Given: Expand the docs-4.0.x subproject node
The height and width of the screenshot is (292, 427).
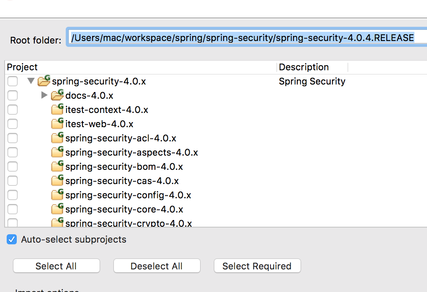Looking at the screenshot, I should pos(44,95).
